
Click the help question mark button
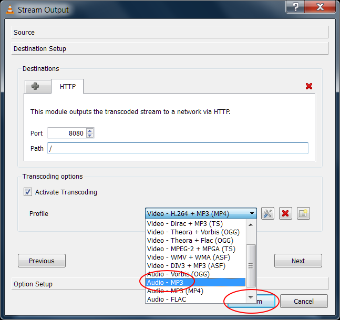tap(295, 7)
